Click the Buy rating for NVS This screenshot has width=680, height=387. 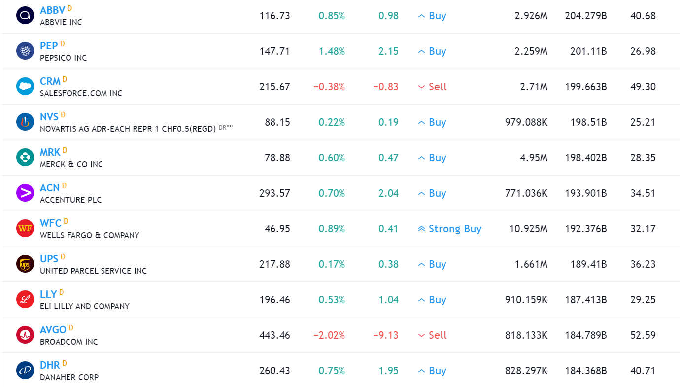(x=432, y=122)
